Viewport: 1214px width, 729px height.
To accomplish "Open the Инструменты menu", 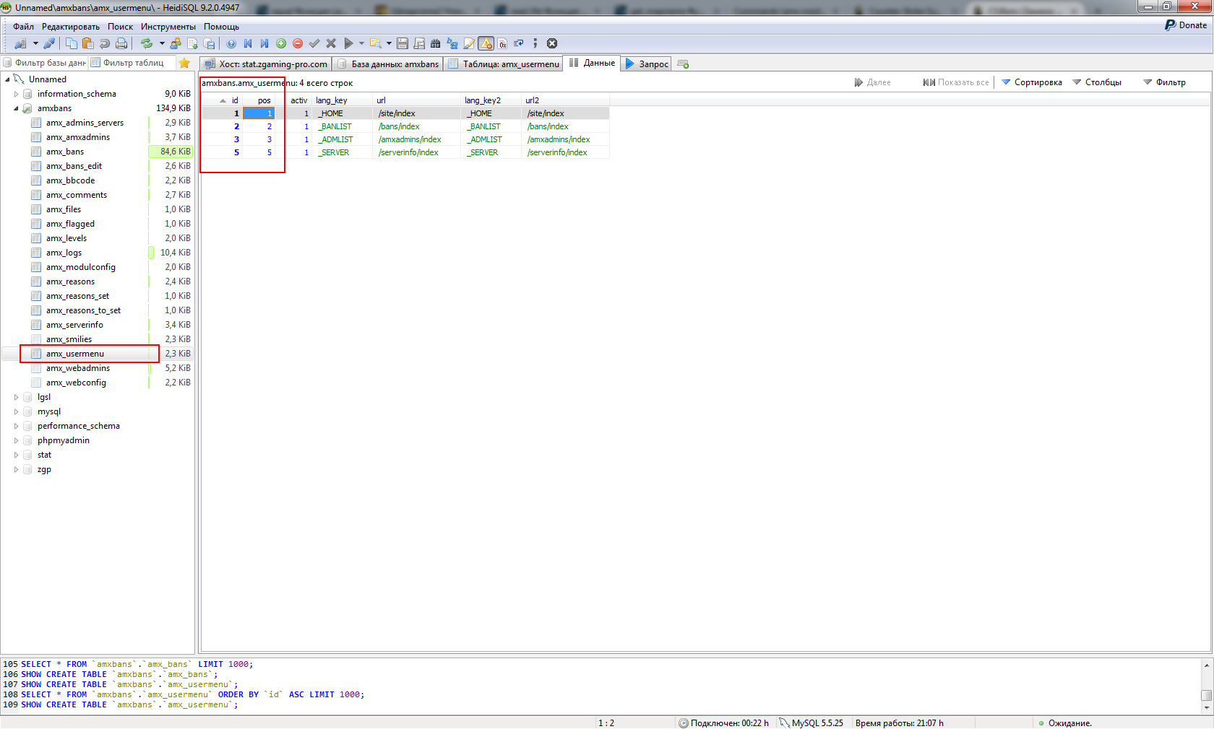I will tap(168, 27).
